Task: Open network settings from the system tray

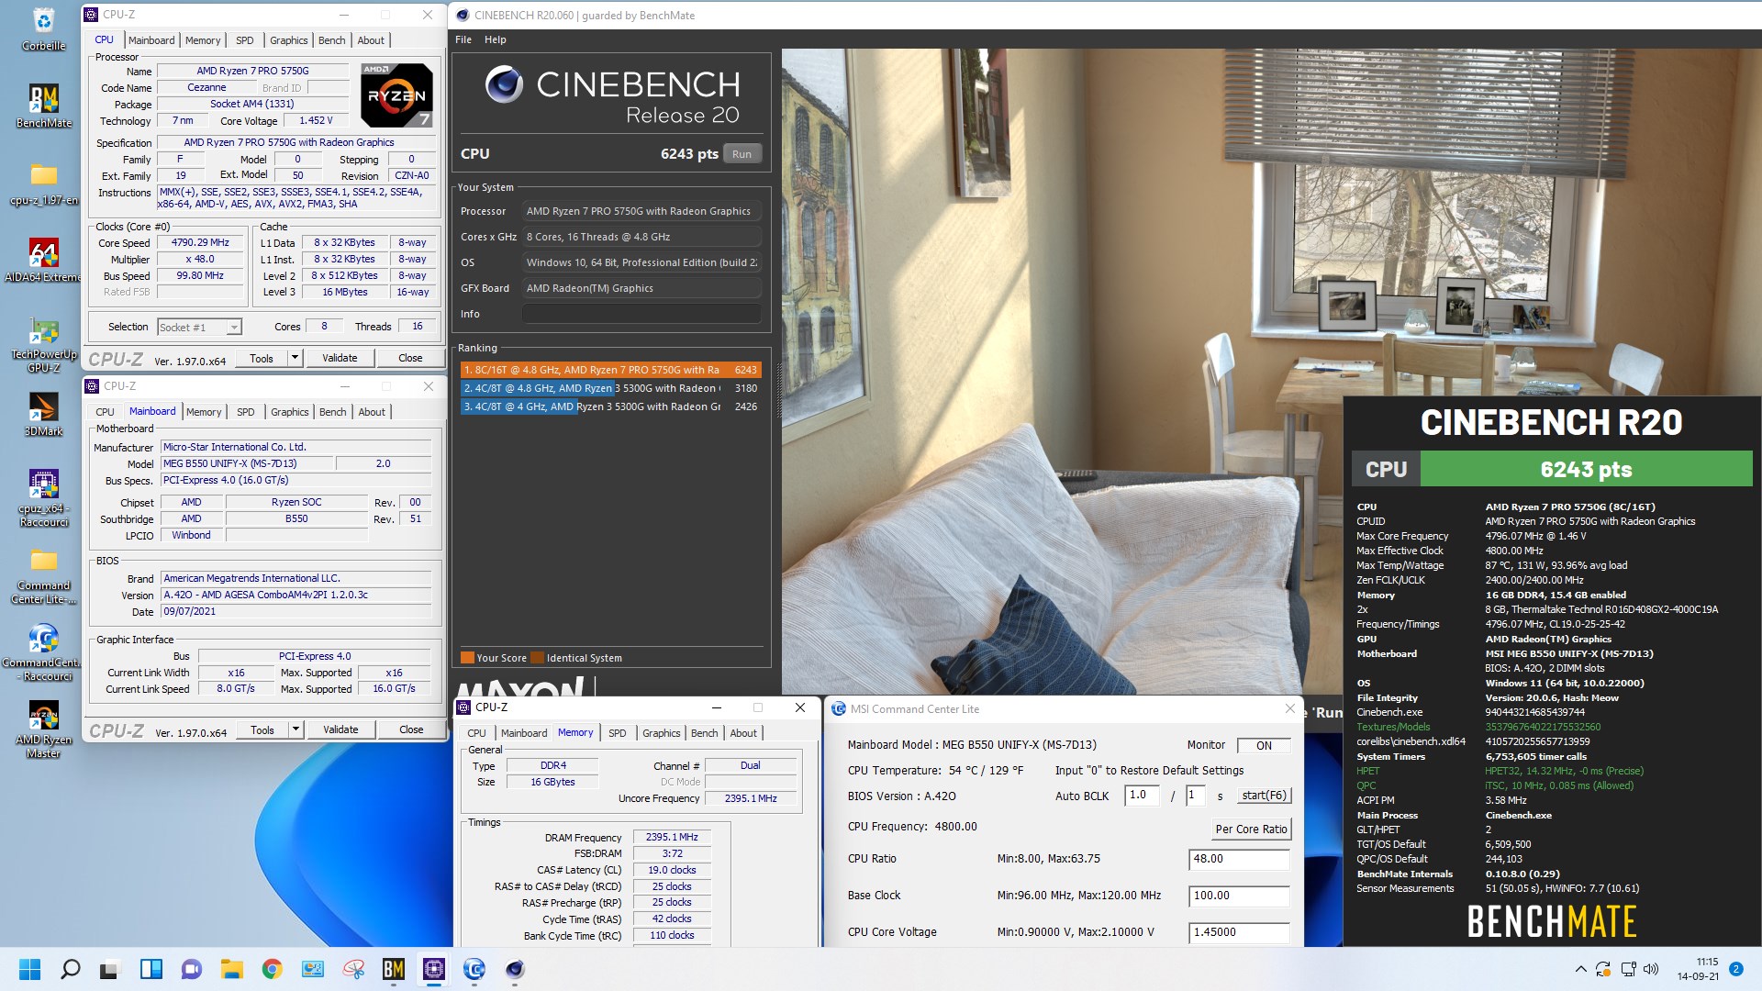Action: tap(1628, 969)
